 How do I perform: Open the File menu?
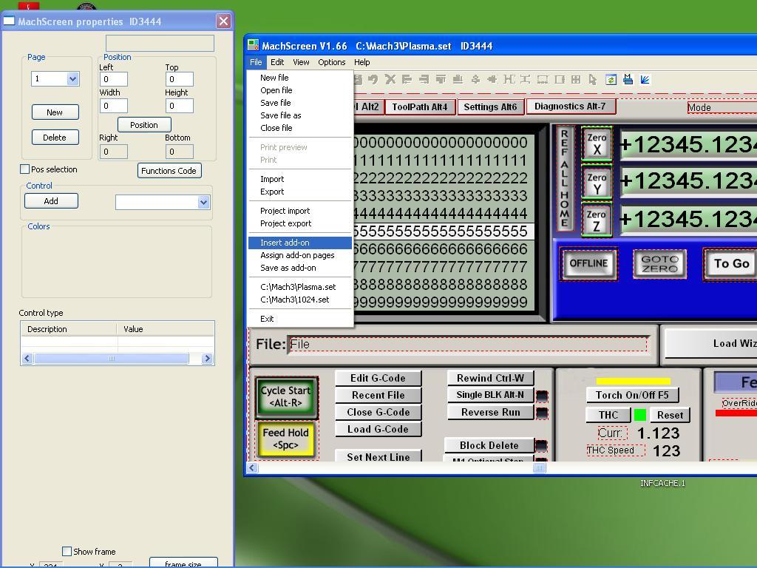click(x=256, y=62)
